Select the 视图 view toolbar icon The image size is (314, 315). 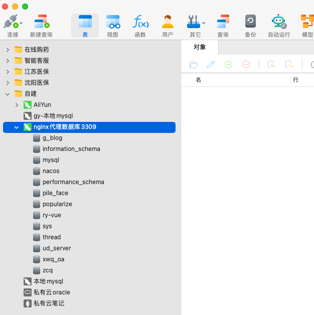[x=113, y=22]
